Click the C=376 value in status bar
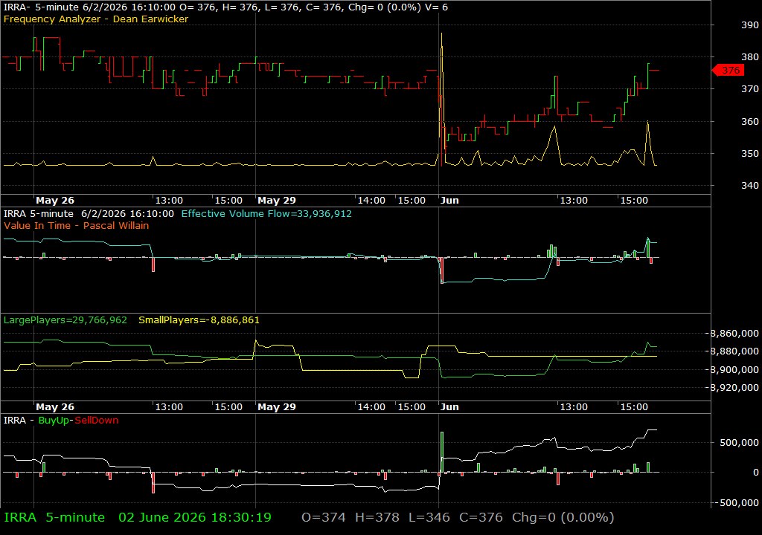 [481, 517]
